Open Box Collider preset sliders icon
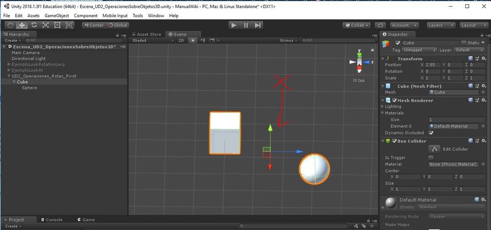Screen dimensions: 491x230 point(477,141)
